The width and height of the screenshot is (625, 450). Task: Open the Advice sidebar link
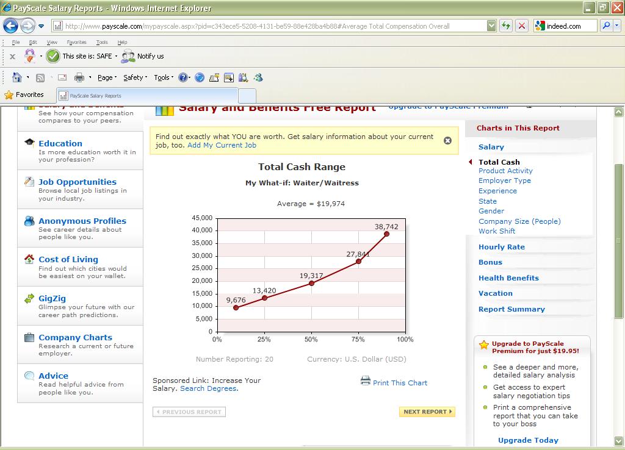coord(54,376)
